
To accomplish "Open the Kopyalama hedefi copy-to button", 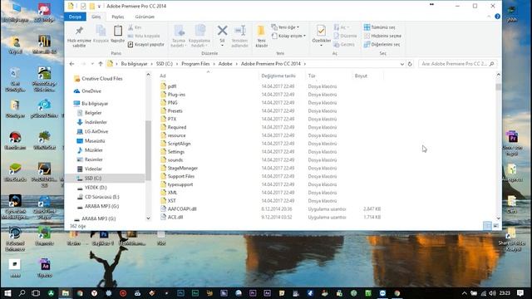I will [199, 36].
